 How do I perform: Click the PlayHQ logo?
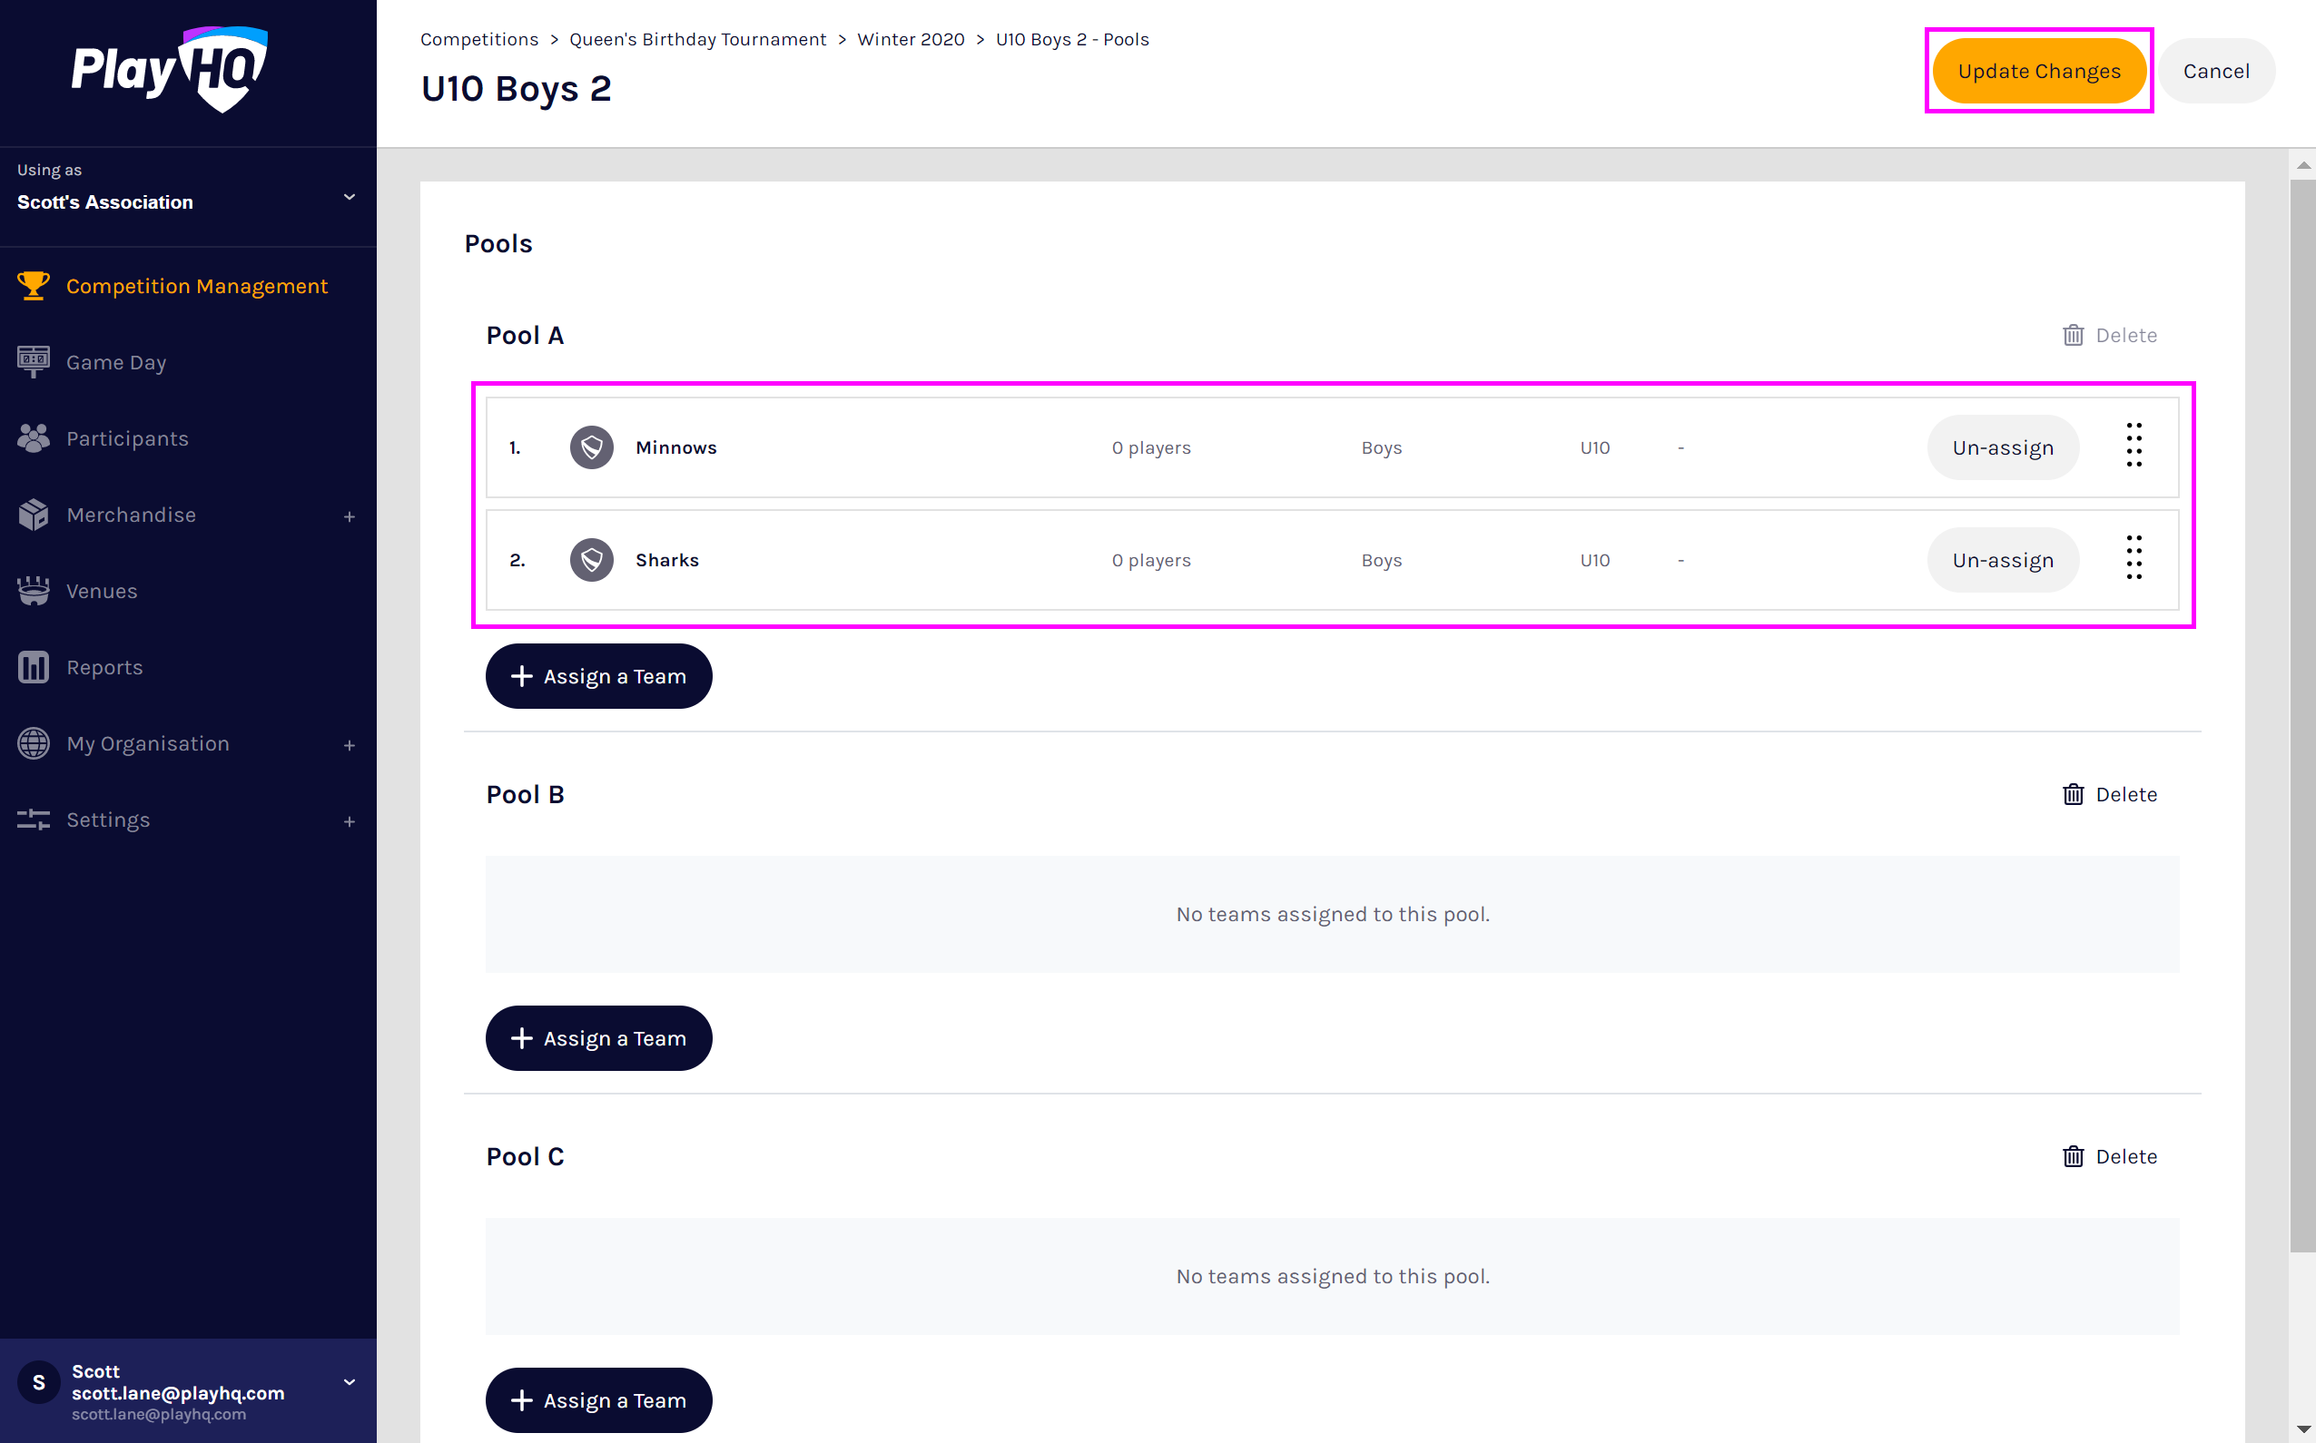pos(170,70)
